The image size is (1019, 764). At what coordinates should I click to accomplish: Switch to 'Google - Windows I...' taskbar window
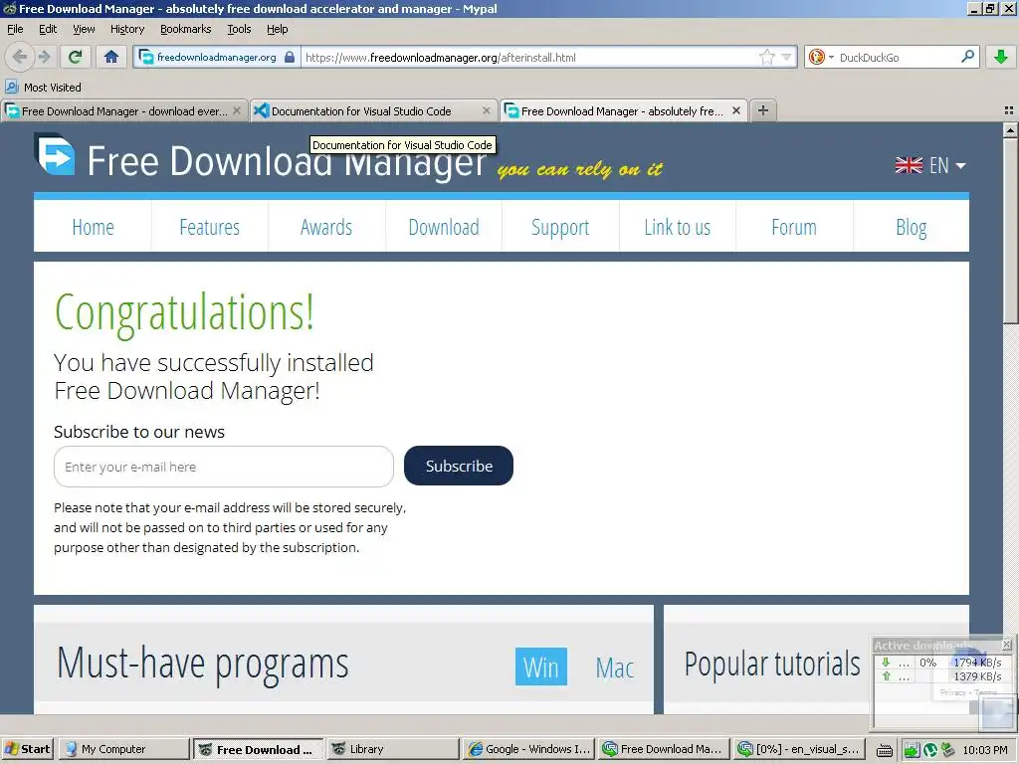tap(528, 749)
